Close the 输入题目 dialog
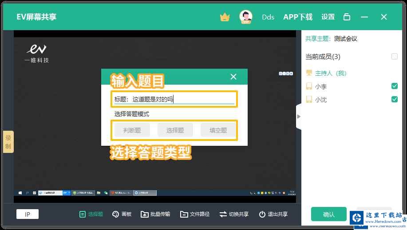 (233, 77)
